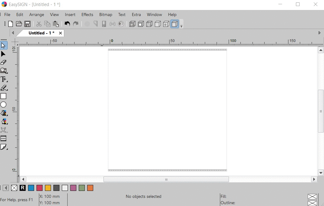Select the Fill bucket tool
Viewport: 324px width, 206px height.
(x=4, y=113)
